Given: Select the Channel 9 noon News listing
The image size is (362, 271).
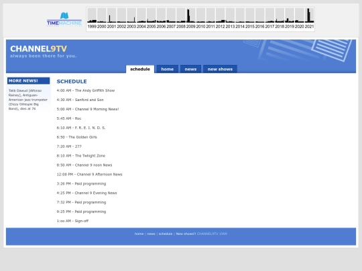Looking at the screenshot, I should pos(84,165).
